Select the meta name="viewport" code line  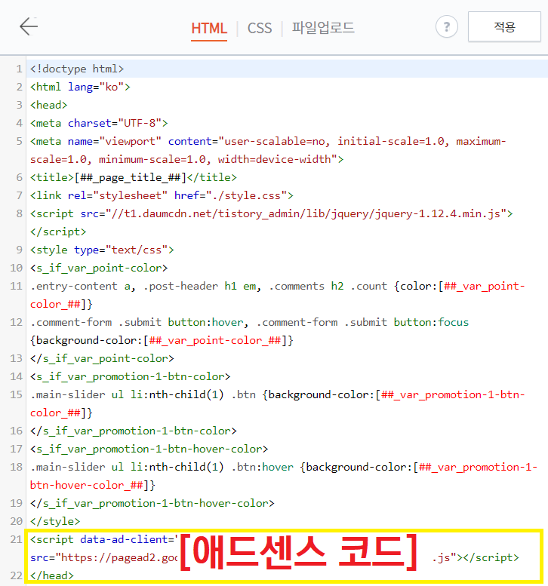pyautogui.click(x=268, y=150)
